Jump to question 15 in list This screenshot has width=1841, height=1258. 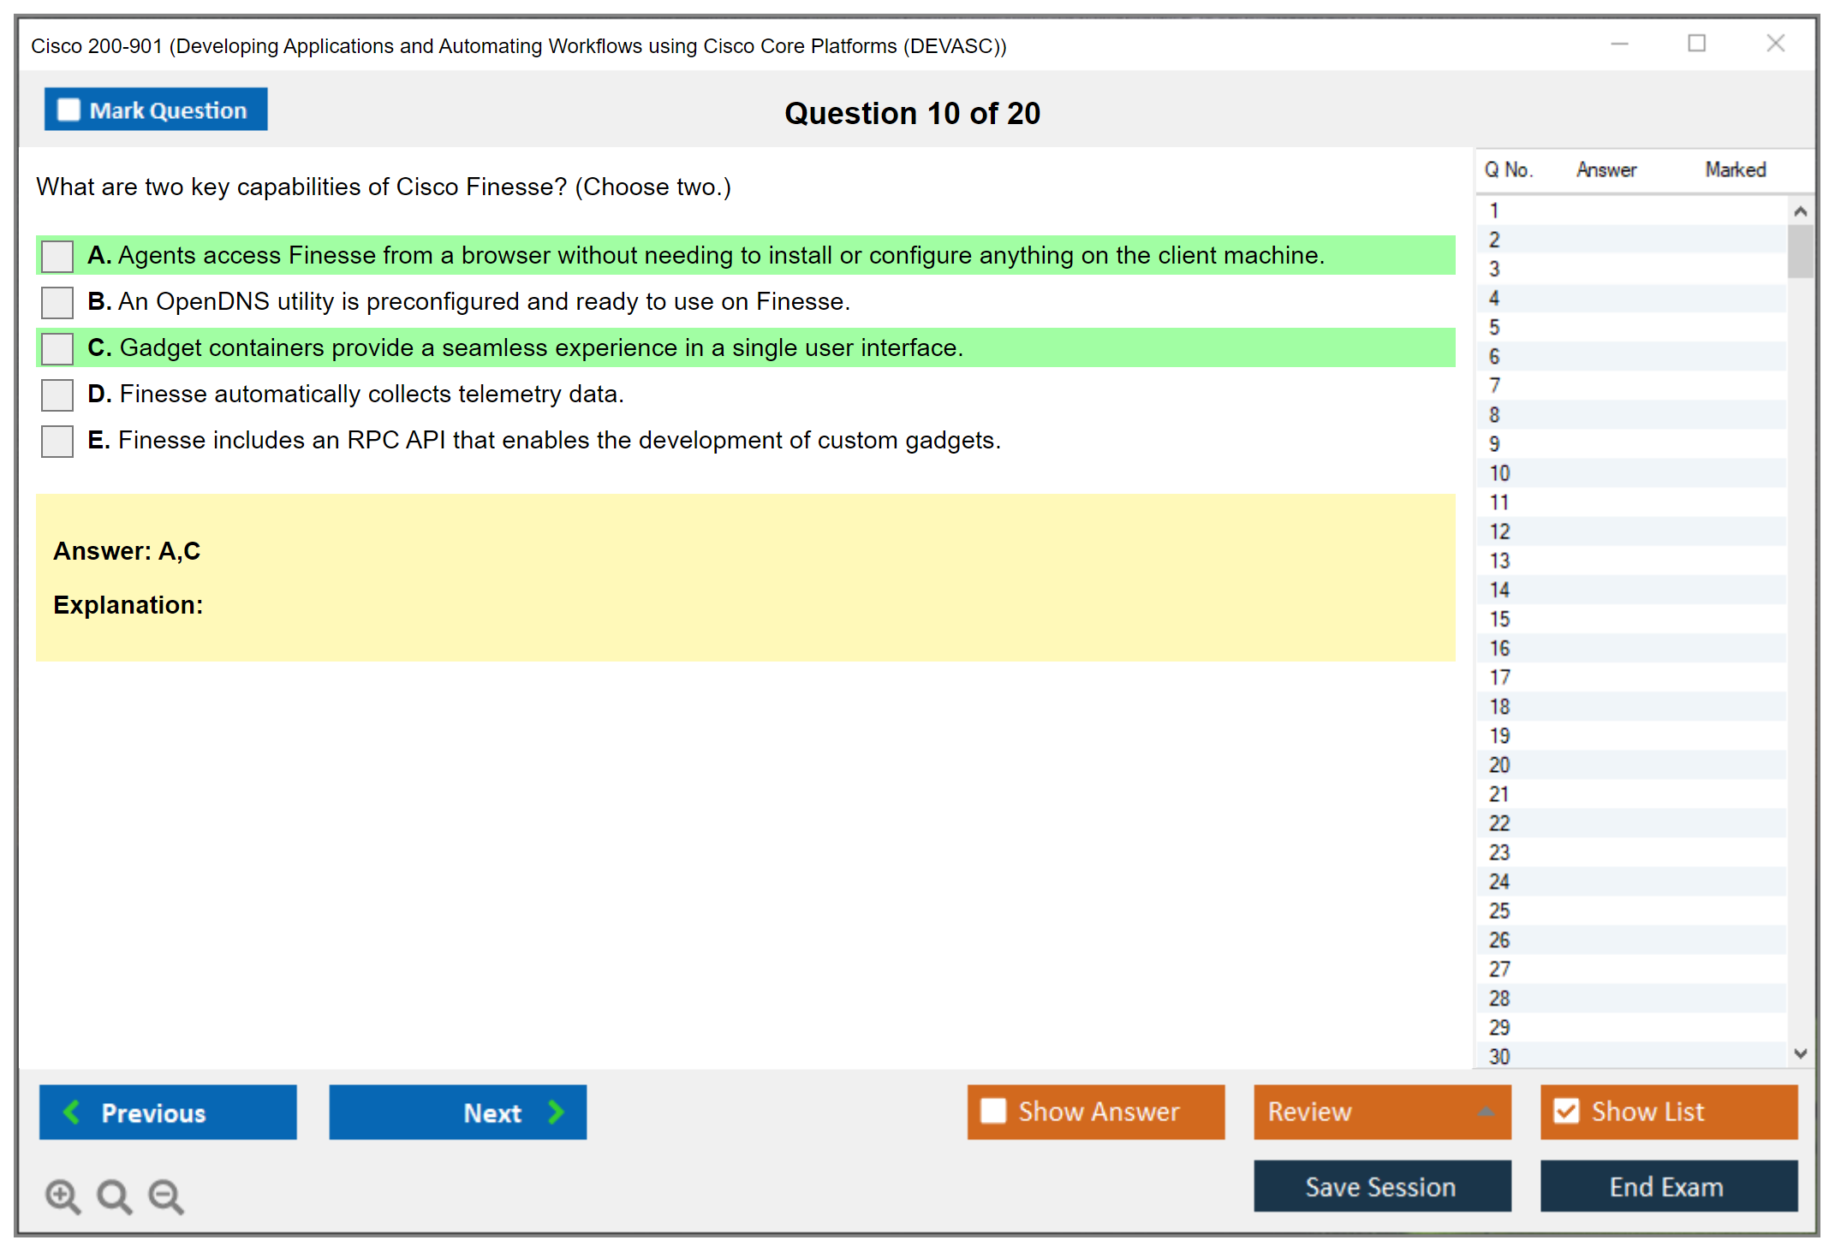click(x=1500, y=619)
